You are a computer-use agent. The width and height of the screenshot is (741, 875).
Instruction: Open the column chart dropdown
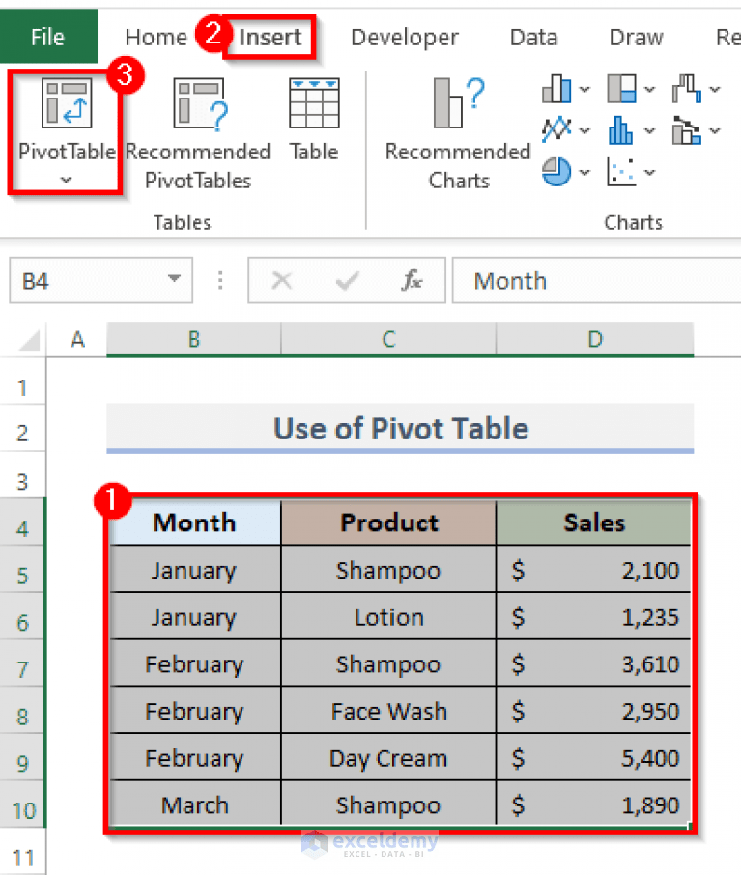pyautogui.click(x=583, y=89)
